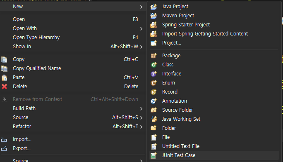Click the Untitled Text File icon
This screenshot has width=283, height=162.
pyautogui.click(x=153, y=146)
